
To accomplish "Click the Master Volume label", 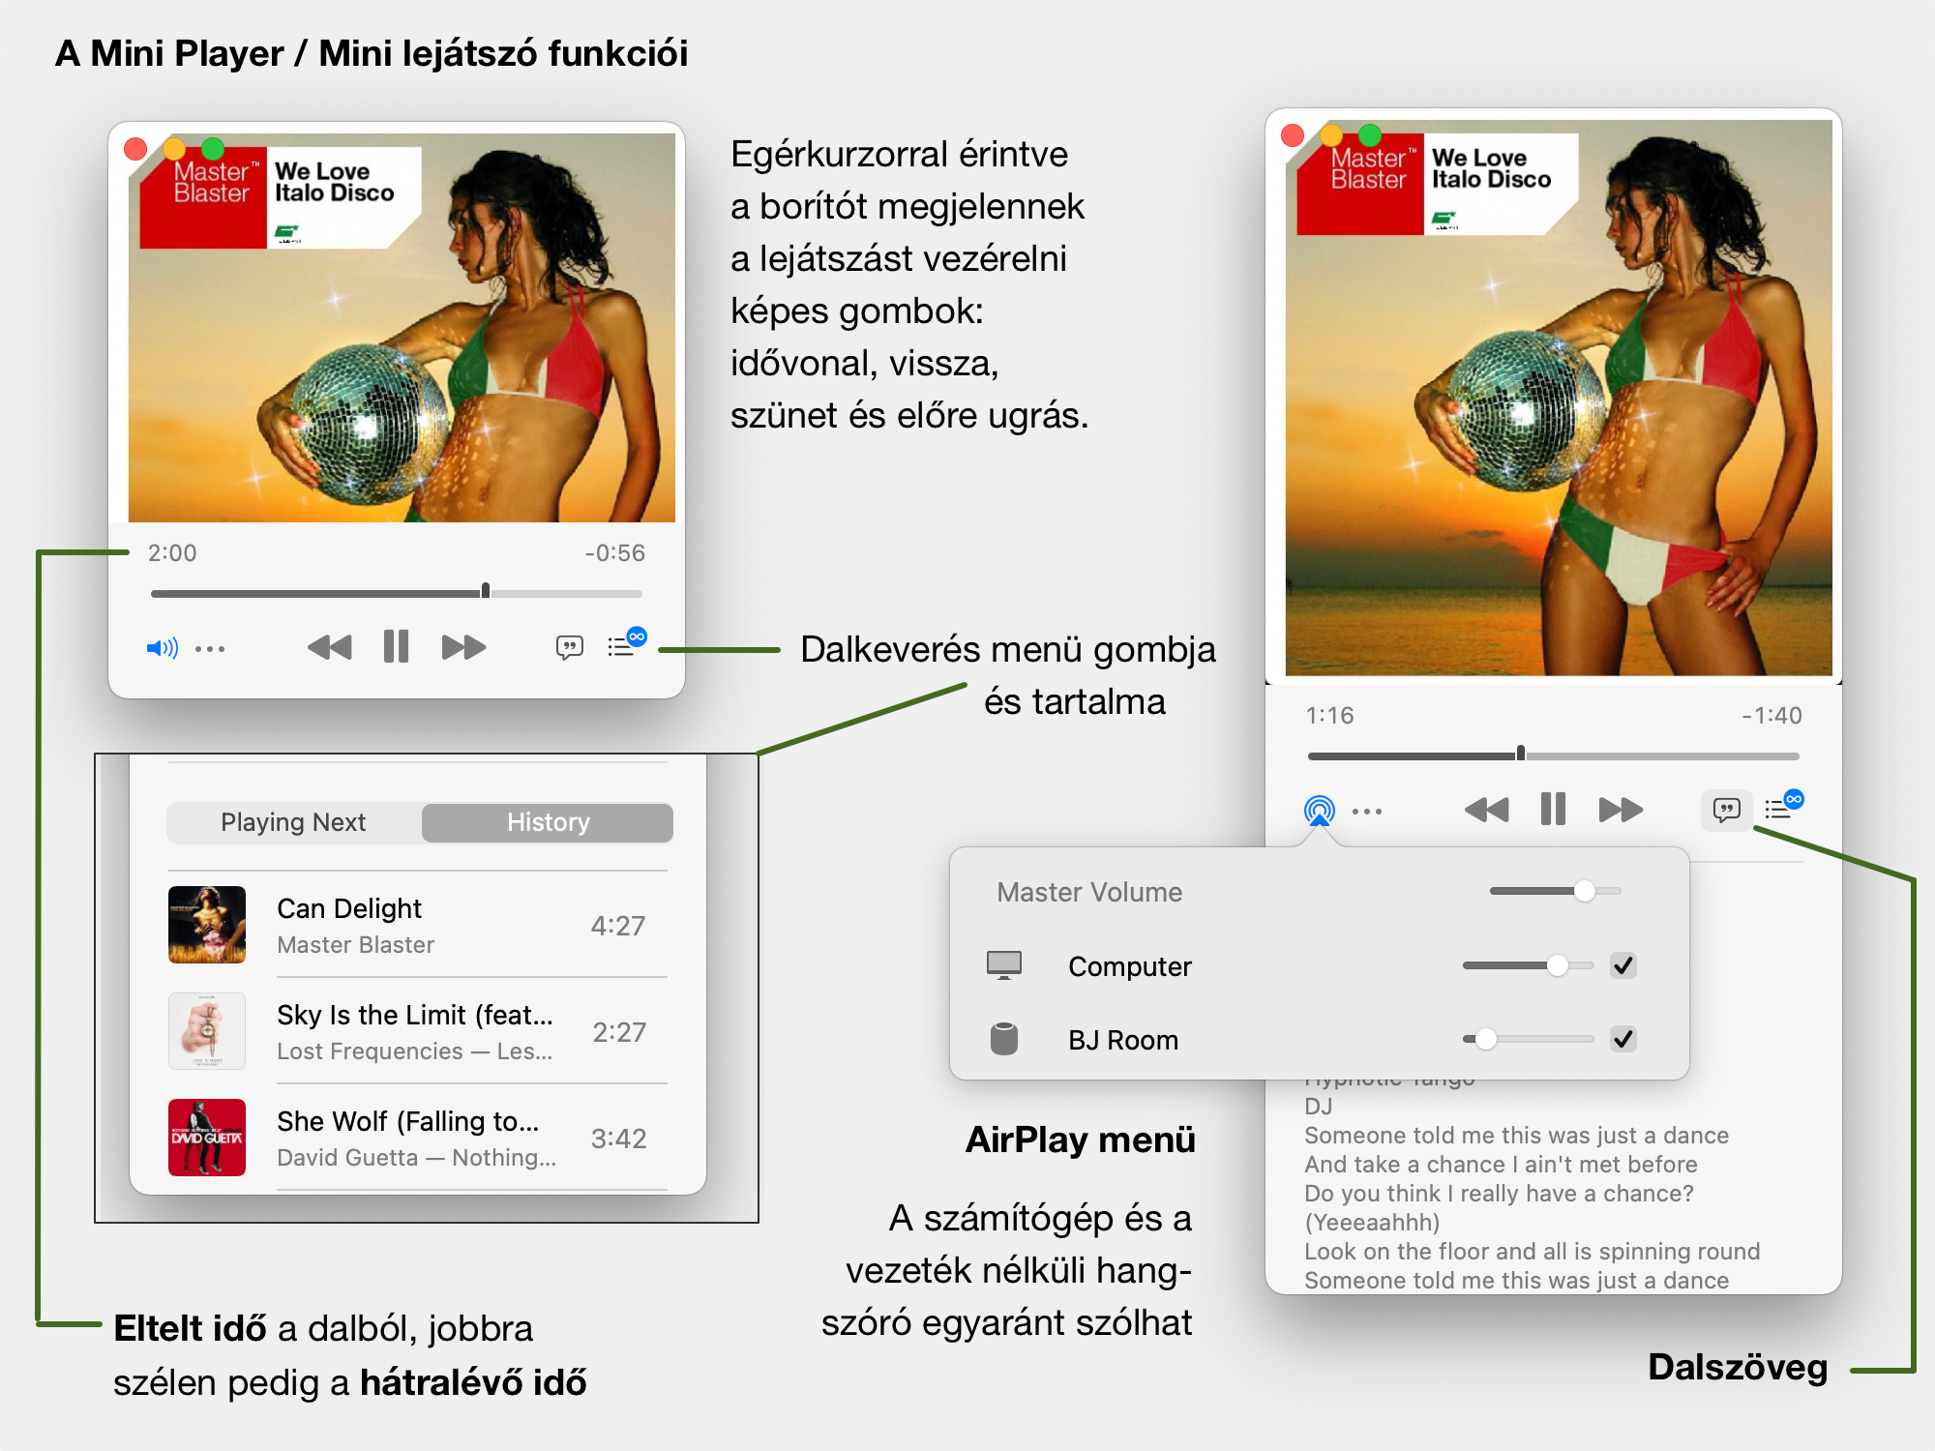I will pyautogui.click(x=1090, y=892).
